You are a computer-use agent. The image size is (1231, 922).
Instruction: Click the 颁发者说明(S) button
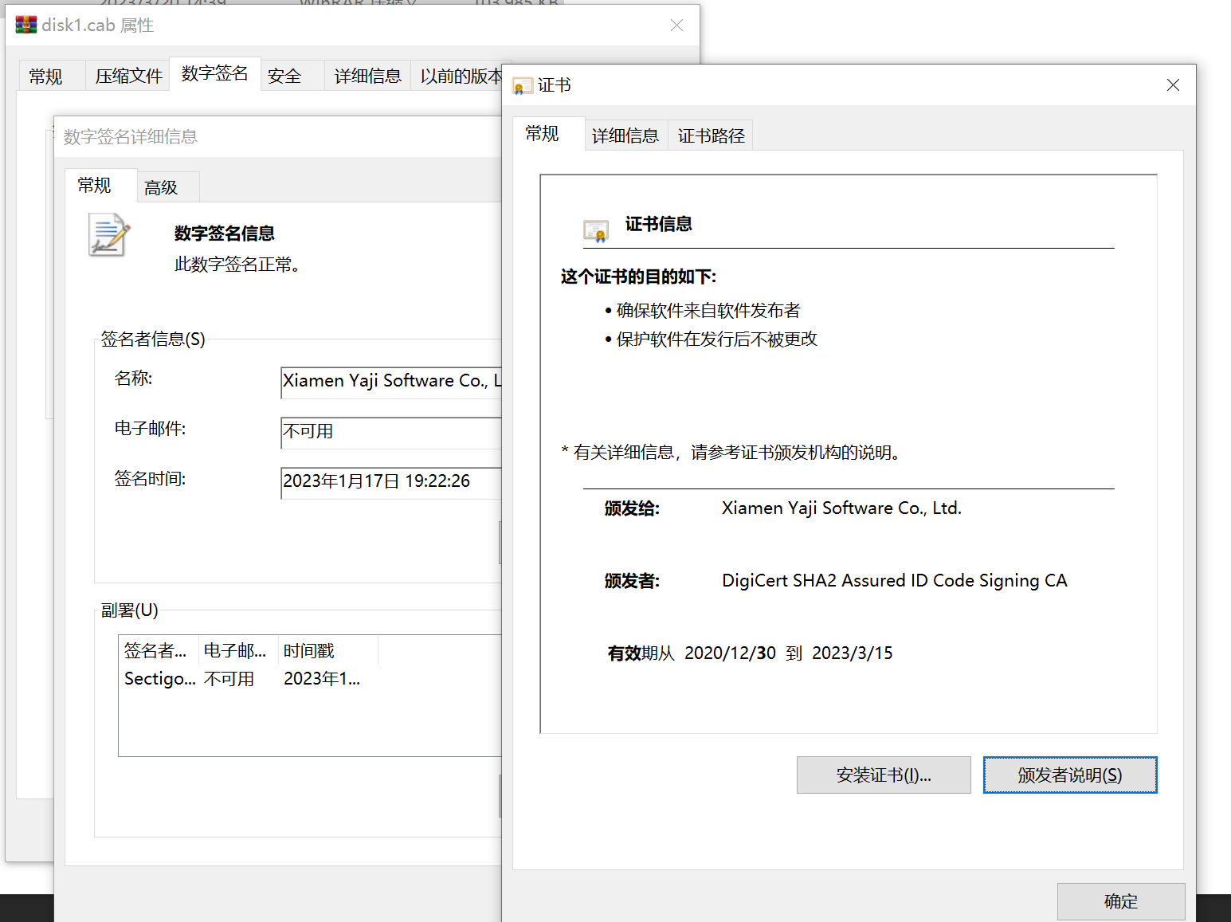click(1070, 775)
